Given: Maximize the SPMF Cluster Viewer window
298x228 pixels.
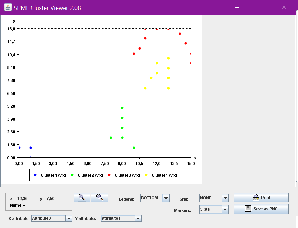Looking at the screenshot, I should (x=260, y=7).
